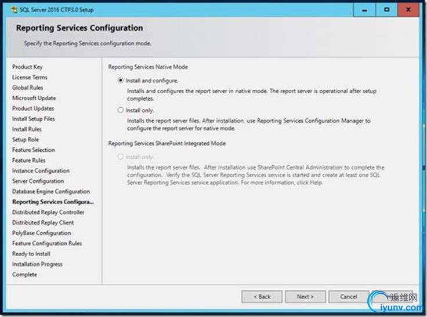Select the PolyBase Configuration step
This screenshot has height=317, width=427.
42,233
